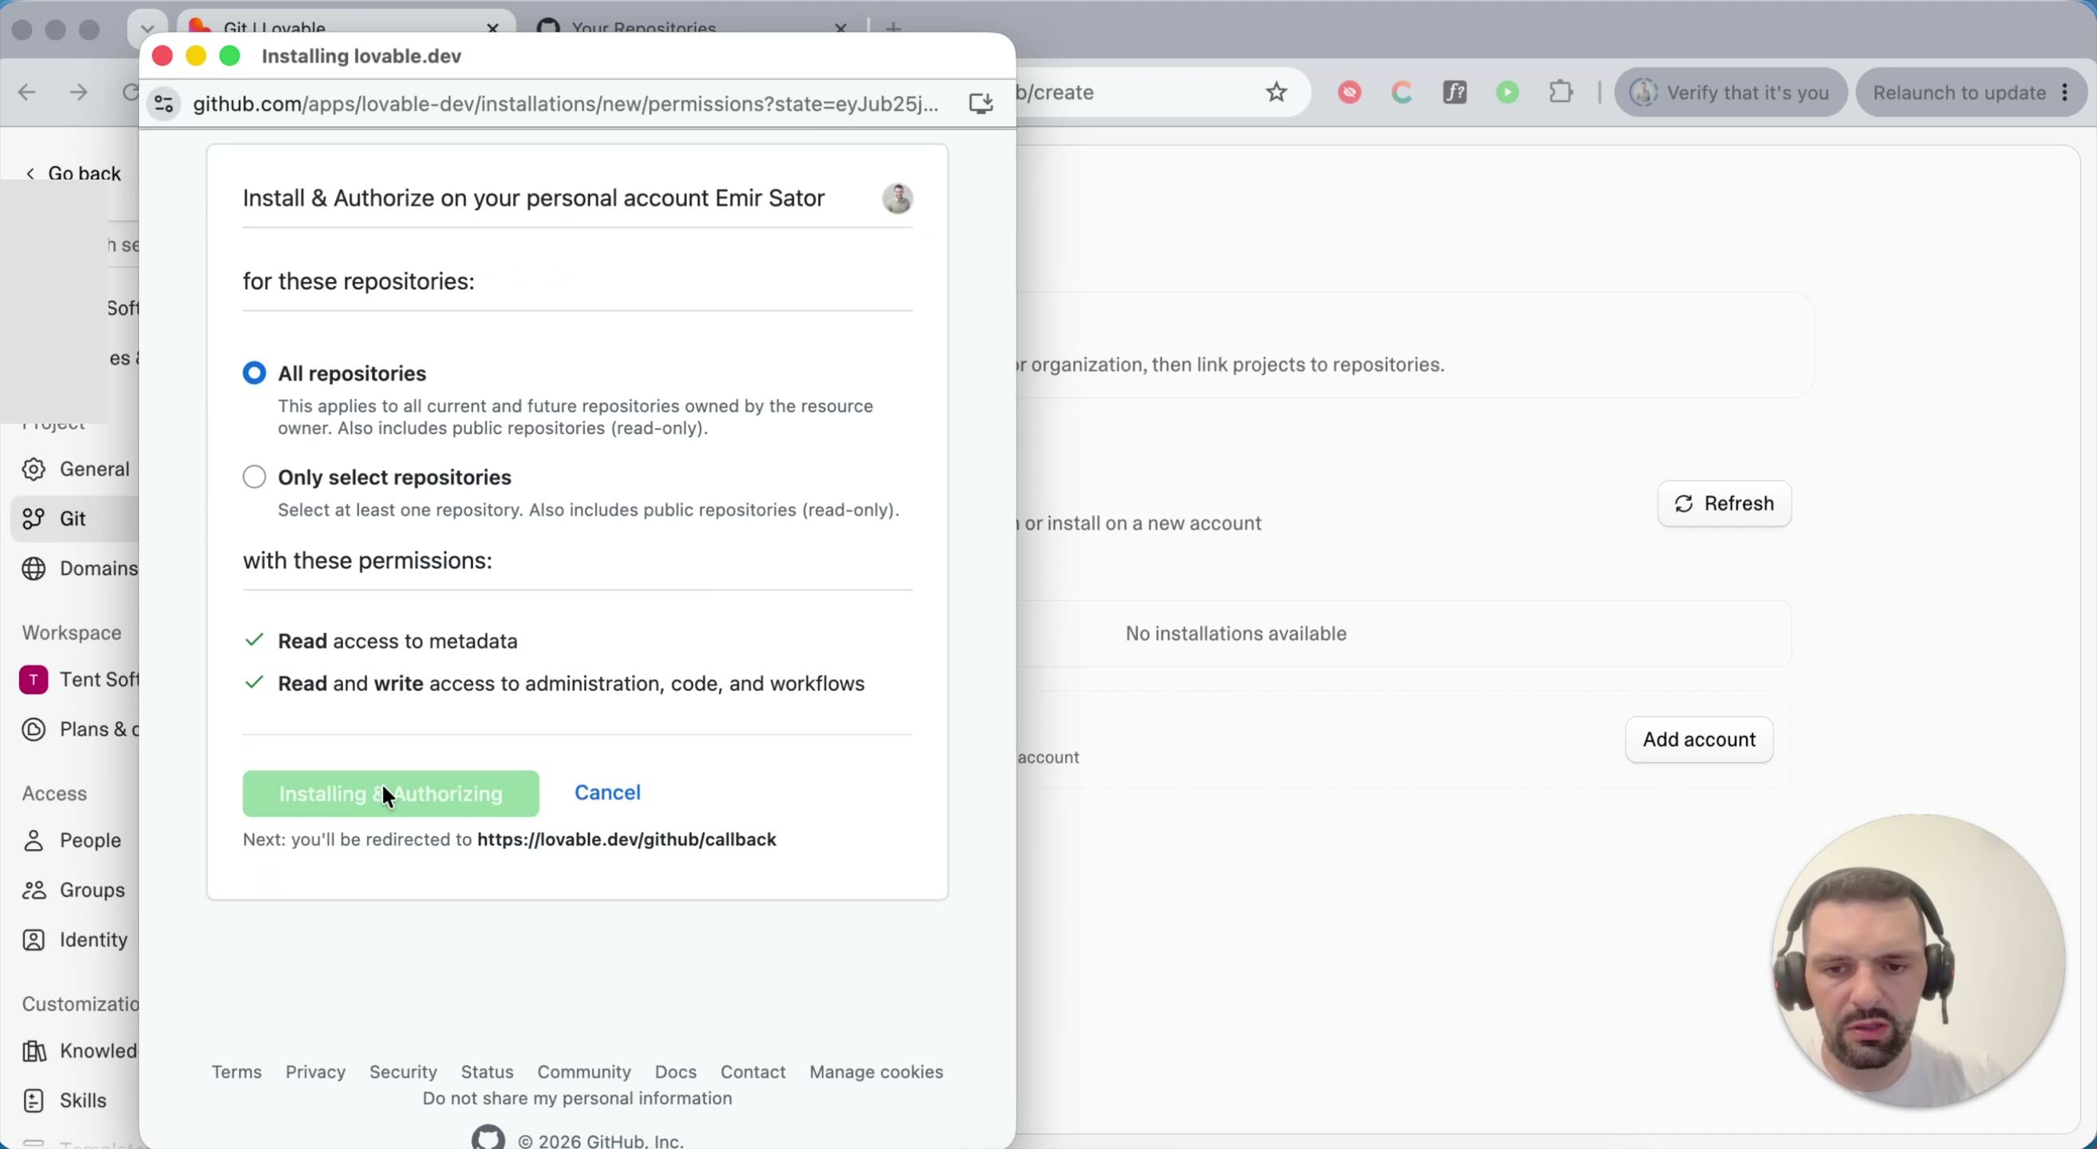Click the browser back arrow in main window
2097x1149 pixels.
27,93
